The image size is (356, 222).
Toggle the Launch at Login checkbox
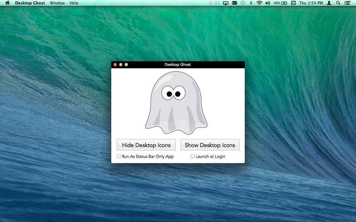(x=193, y=156)
